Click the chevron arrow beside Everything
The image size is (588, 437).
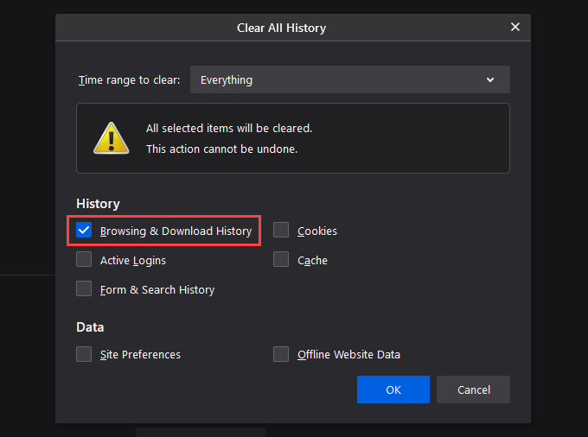click(x=490, y=79)
